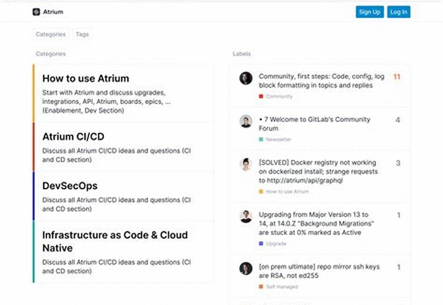Click the Community label text
The height and width of the screenshot is (305, 443).
[x=279, y=96]
